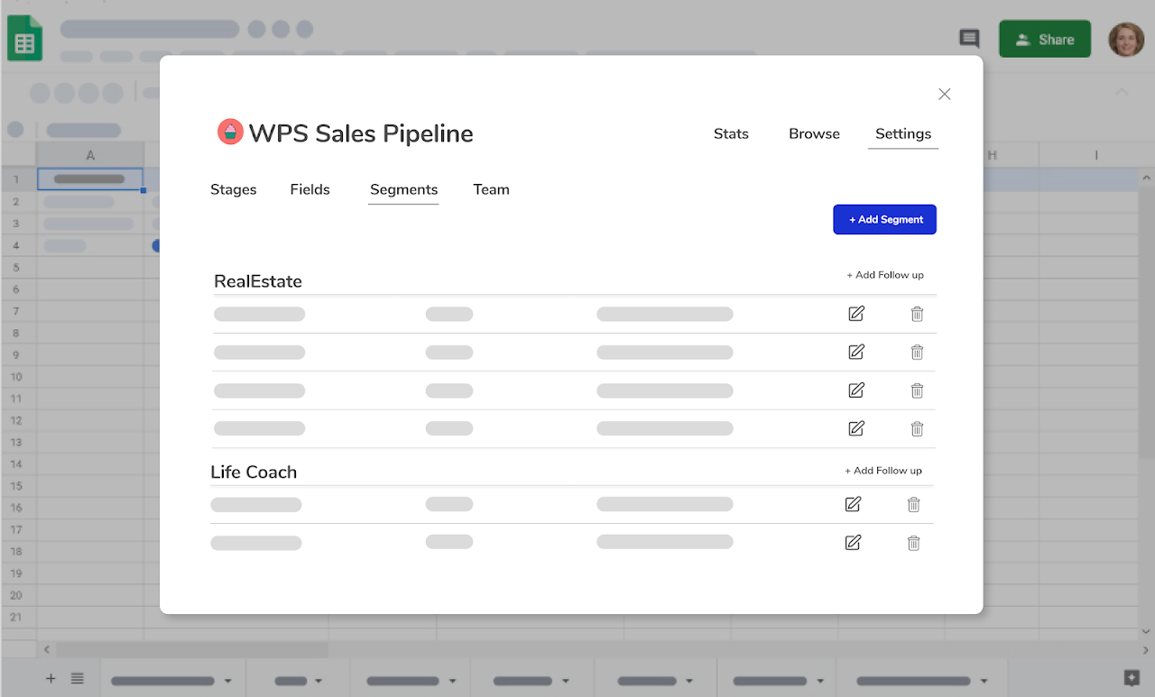Edit the first RealEstate follow-up row

[856, 314]
